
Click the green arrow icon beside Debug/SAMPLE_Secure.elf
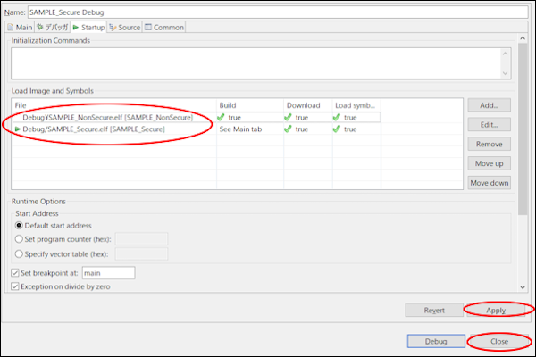[18, 129]
